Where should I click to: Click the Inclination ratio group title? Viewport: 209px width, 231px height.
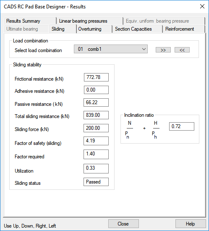coord(139,115)
